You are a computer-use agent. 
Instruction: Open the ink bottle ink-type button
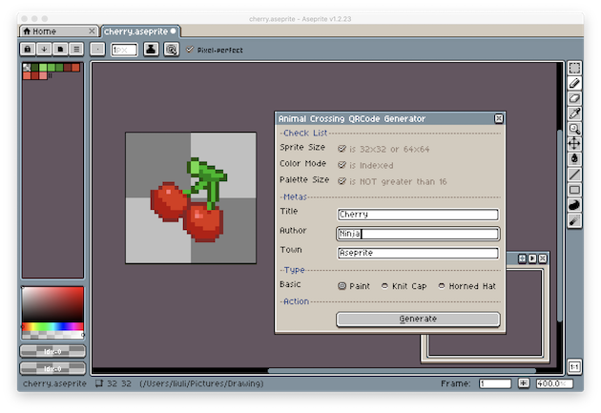(x=151, y=50)
